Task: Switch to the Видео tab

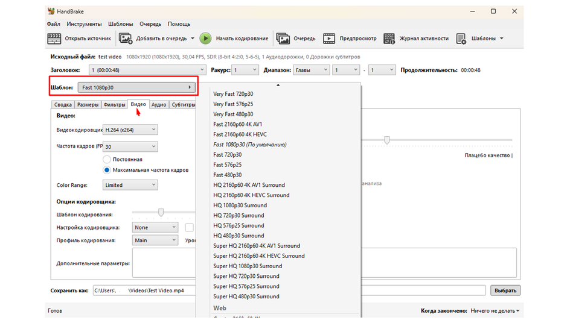Action: coord(138,104)
